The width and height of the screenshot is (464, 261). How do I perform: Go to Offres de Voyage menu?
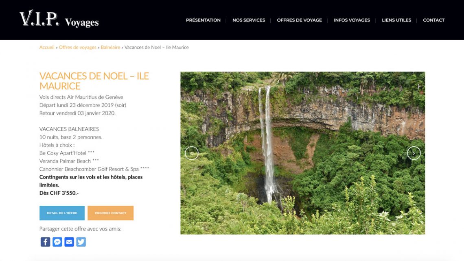pyautogui.click(x=299, y=20)
